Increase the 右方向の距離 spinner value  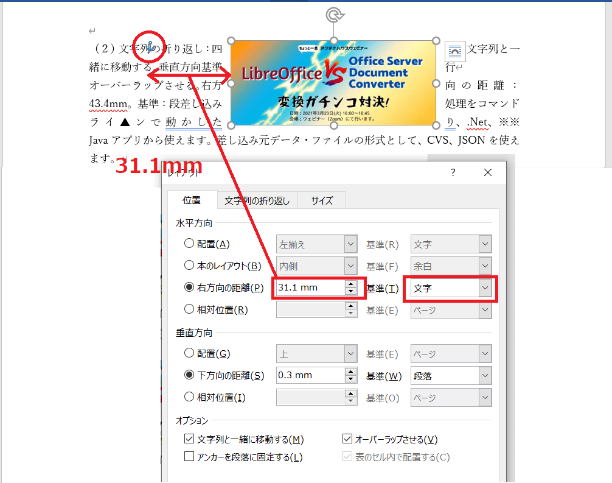pyautogui.click(x=350, y=284)
